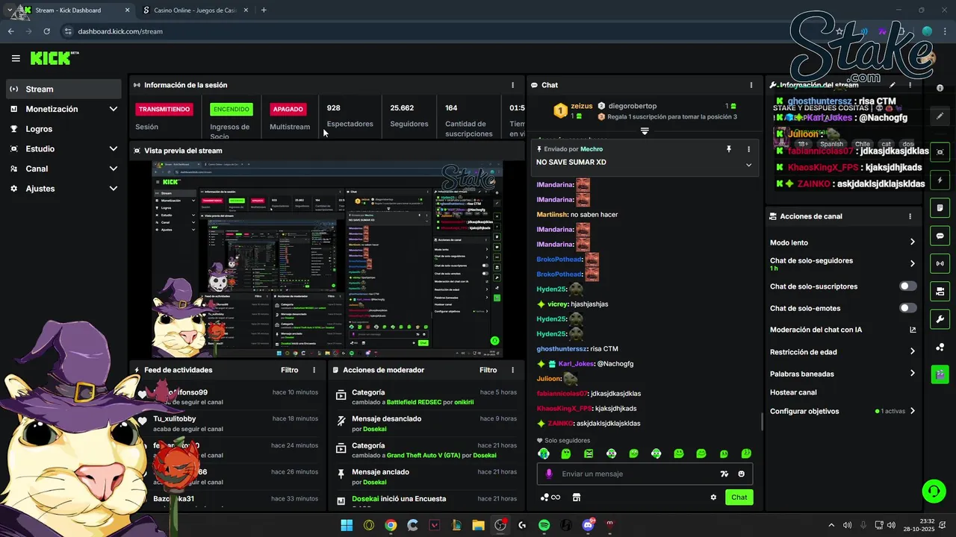Open the channel points shop icon
Image resolution: width=956 pixels, height=537 pixels.
click(x=576, y=497)
